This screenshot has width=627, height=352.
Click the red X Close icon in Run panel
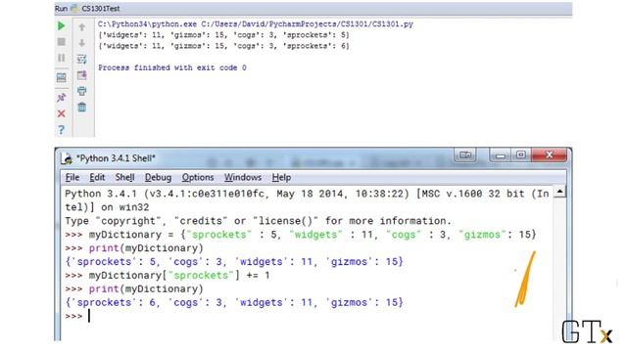[61, 113]
